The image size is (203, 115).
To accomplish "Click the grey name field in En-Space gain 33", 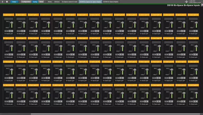I will coord(9,66).
